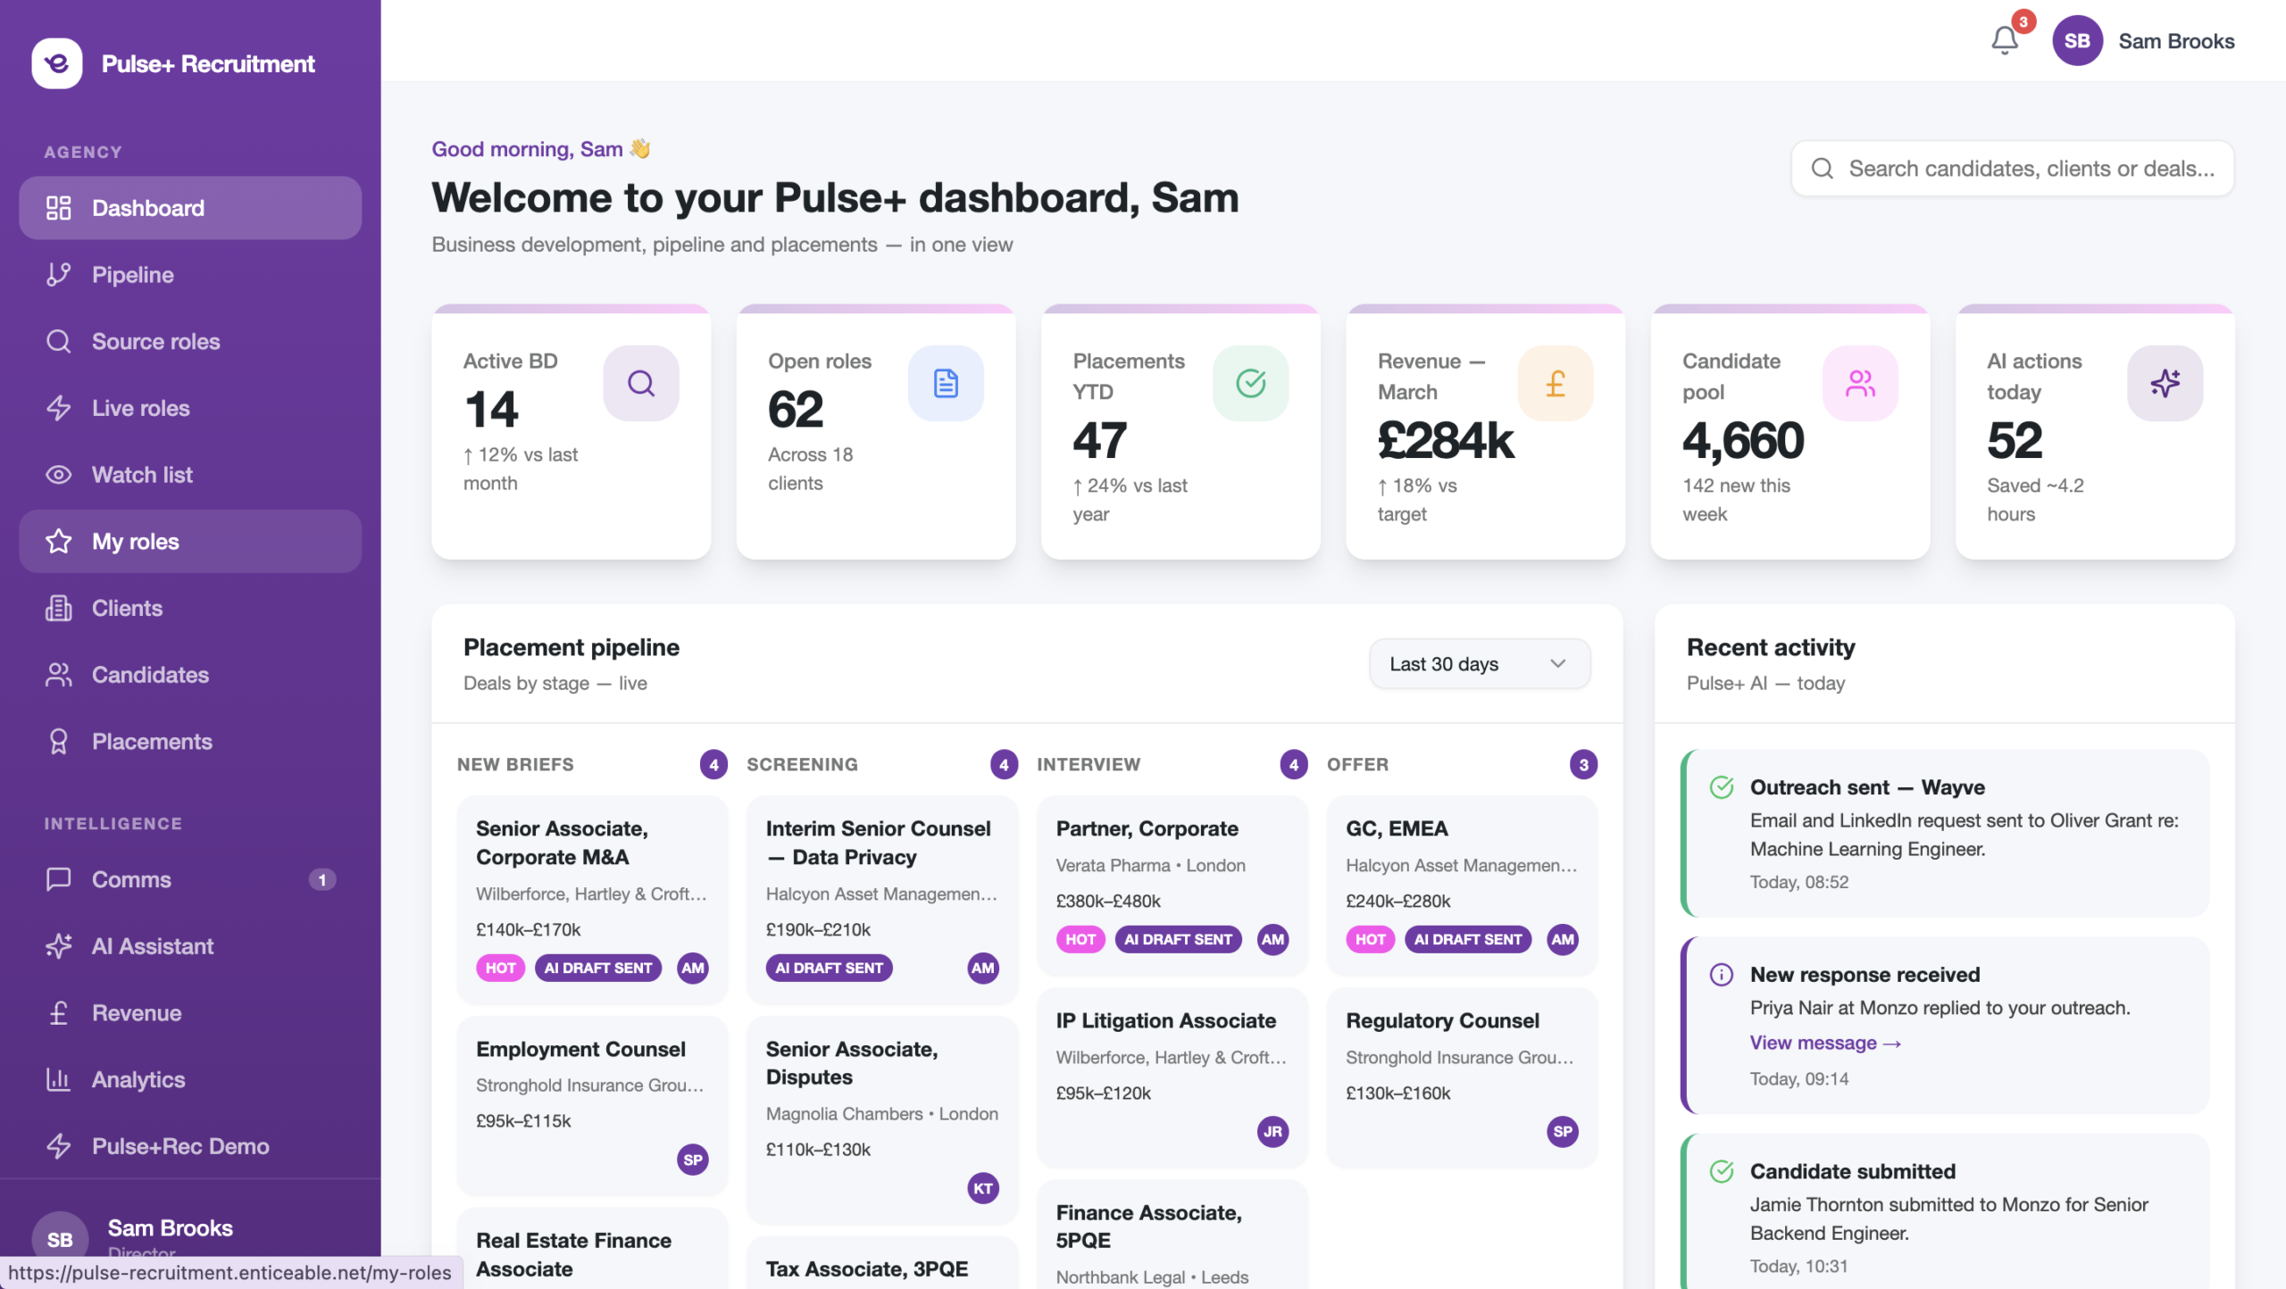Click the New Briefs count badge
Image resolution: width=2286 pixels, height=1289 pixels.
coord(713,765)
